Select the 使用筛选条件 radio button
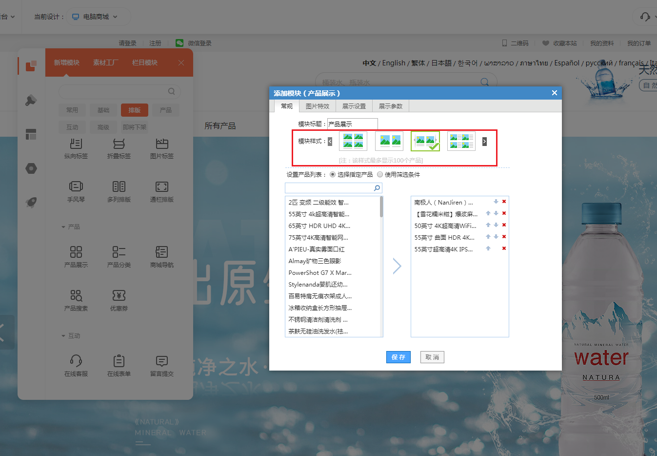Screen dimensions: 657x456 pos(380,174)
